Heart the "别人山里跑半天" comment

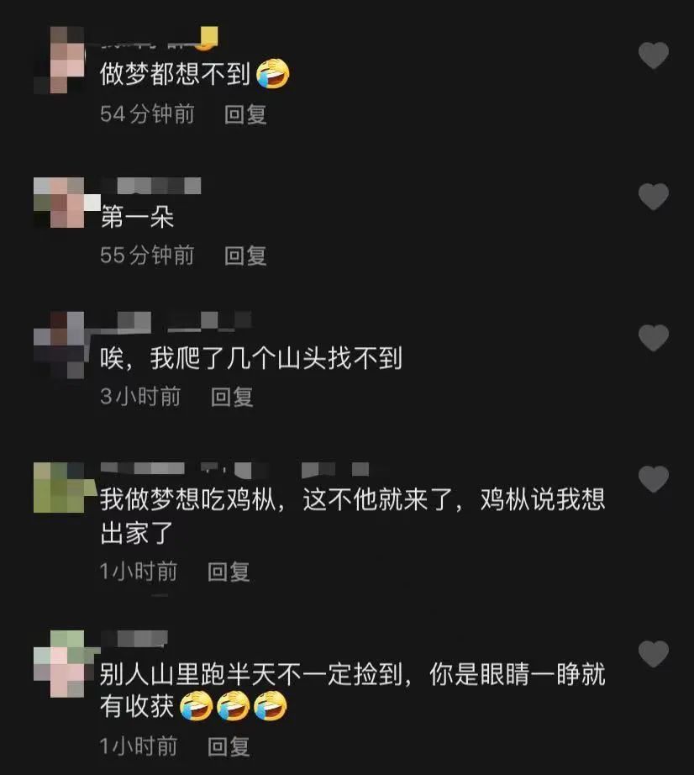[x=654, y=654]
